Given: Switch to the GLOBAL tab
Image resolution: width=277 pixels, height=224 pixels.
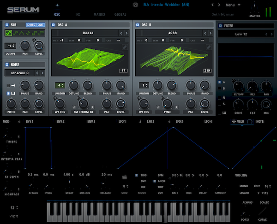Looking at the screenshot, I should [120, 14].
